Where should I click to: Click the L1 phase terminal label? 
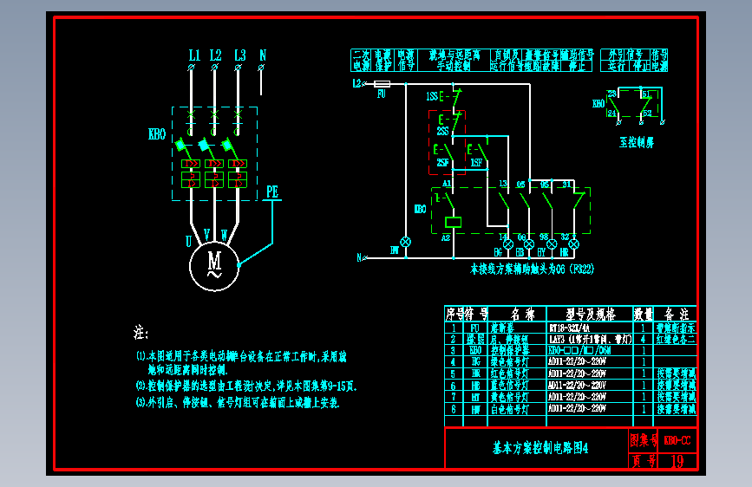(194, 55)
